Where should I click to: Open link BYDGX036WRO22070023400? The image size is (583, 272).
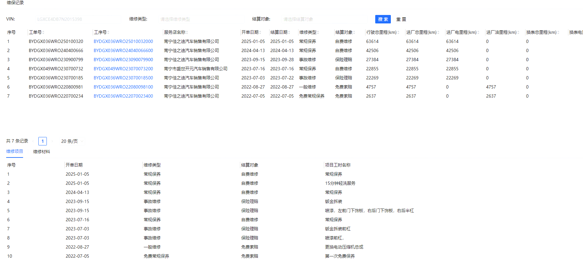[x=123, y=96]
